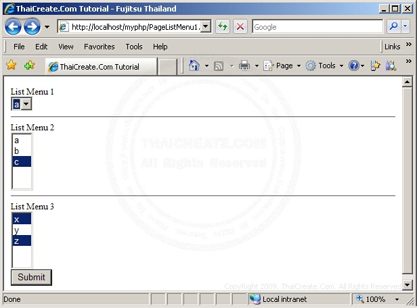Open the Favorites menu
417x308 pixels.
pyautogui.click(x=100, y=47)
